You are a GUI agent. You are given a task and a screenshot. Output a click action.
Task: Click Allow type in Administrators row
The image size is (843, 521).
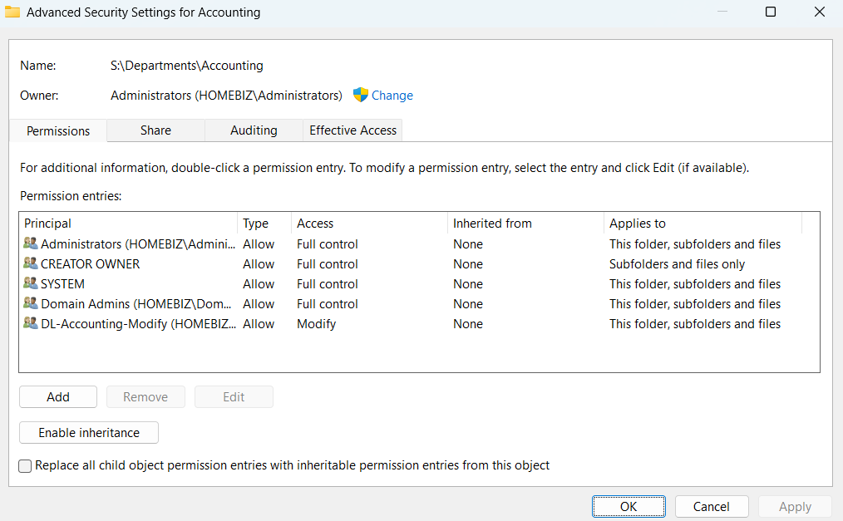pyautogui.click(x=259, y=243)
